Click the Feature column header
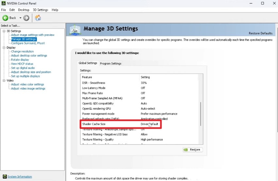Image resolution: width=278 pixels, height=181 pixels. pos(110,77)
